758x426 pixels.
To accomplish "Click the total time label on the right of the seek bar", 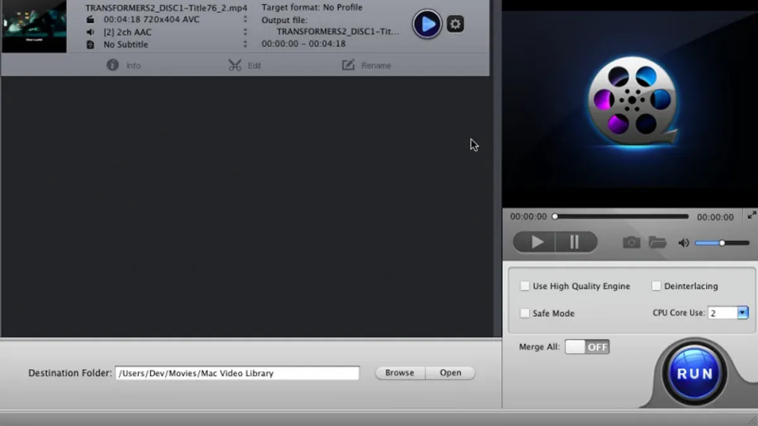I will coord(715,216).
